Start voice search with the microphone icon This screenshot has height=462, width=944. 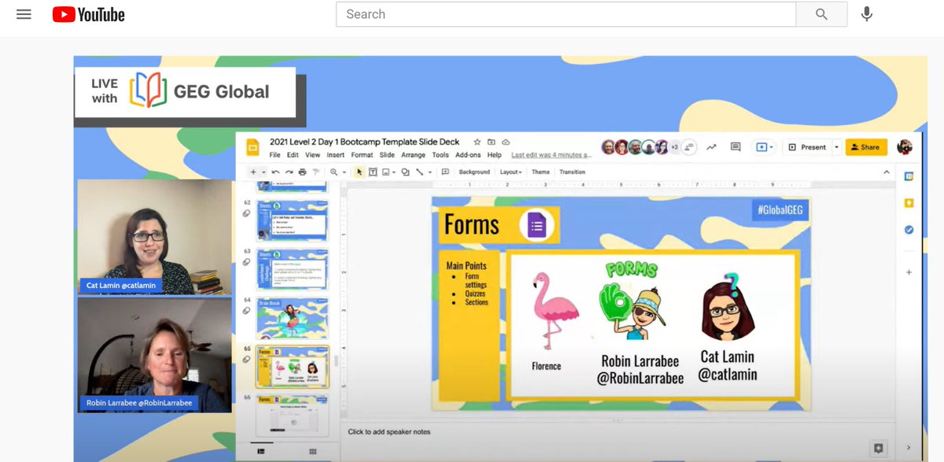pyautogui.click(x=867, y=14)
